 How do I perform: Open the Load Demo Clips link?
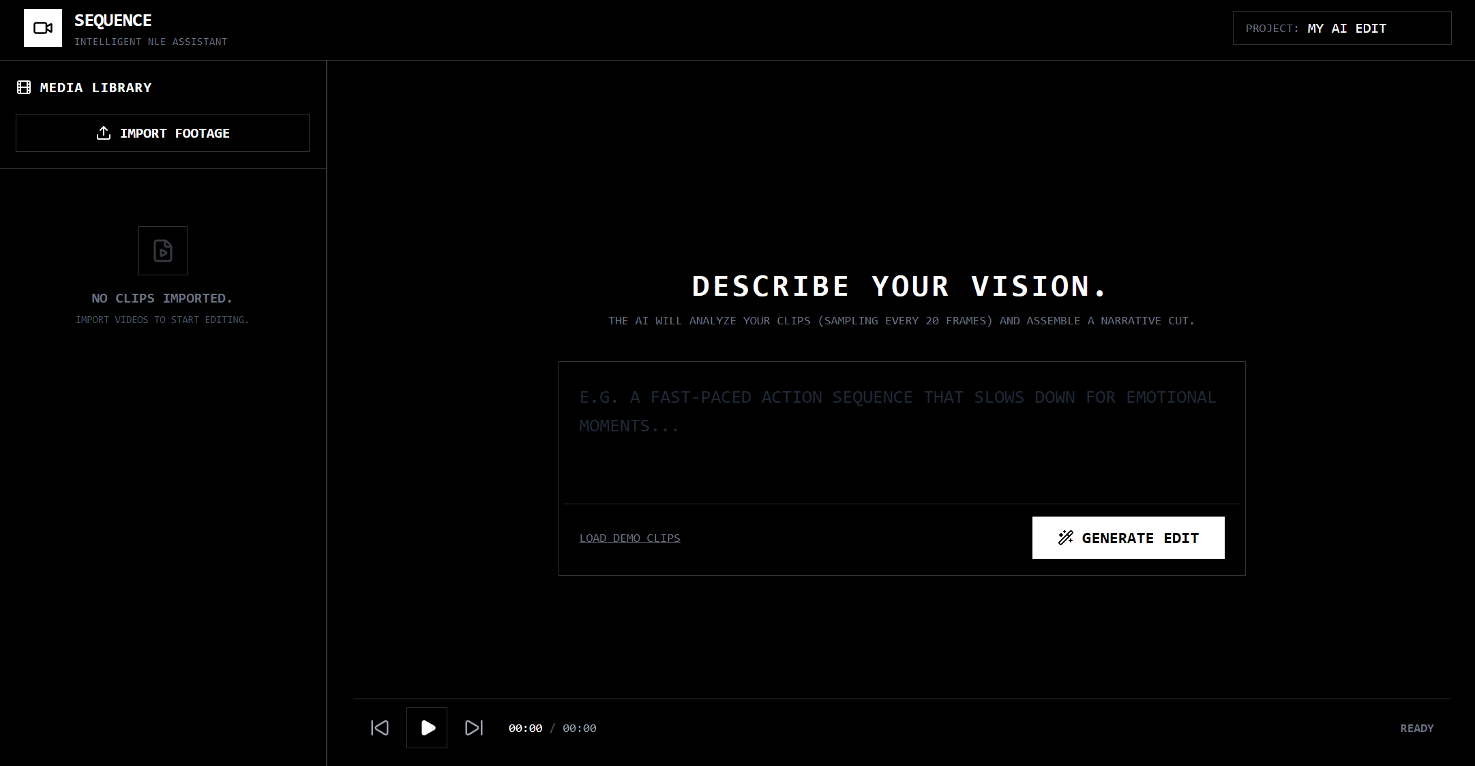click(x=629, y=538)
